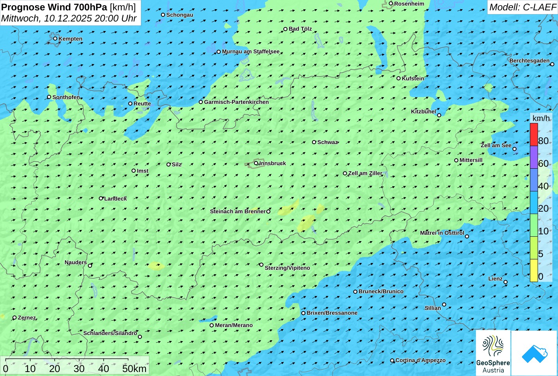Click the GeoSphere Austria logo
The height and width of the screenshot is (376, 558).
[x=493, y=353]
